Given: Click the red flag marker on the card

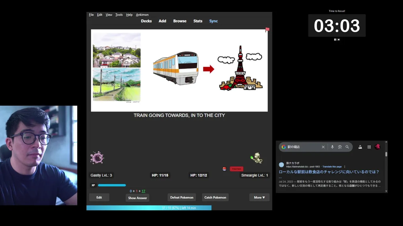Looking at the screenshot, I should 267,30.
